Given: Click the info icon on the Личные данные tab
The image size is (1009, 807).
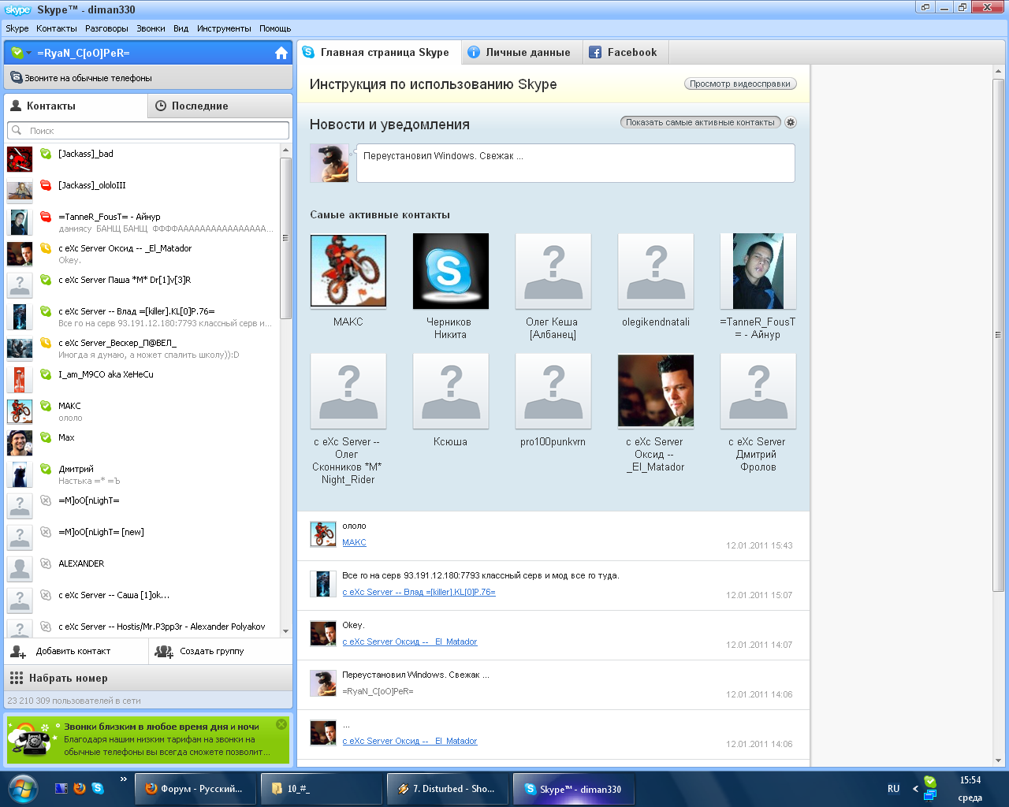Looking at the screenshot, I should tap(474, 52).
